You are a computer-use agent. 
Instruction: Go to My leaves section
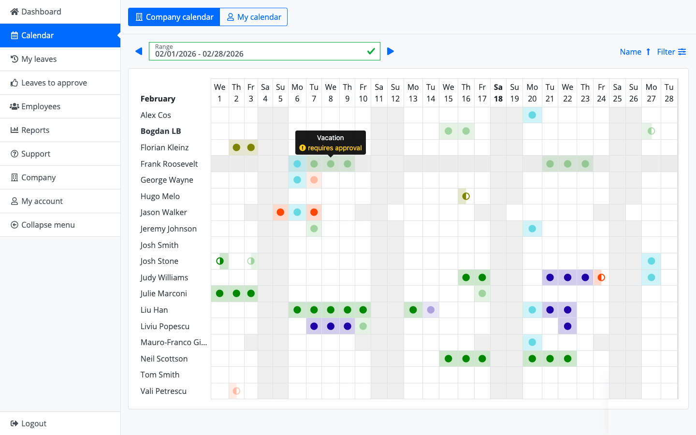[x=39, y=59]
